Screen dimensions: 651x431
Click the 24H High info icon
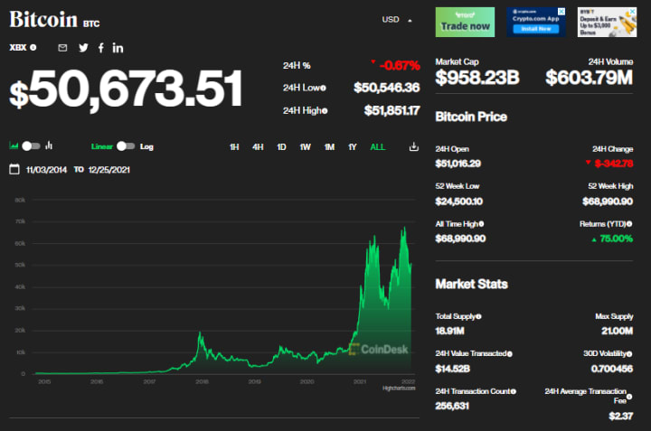325,111
